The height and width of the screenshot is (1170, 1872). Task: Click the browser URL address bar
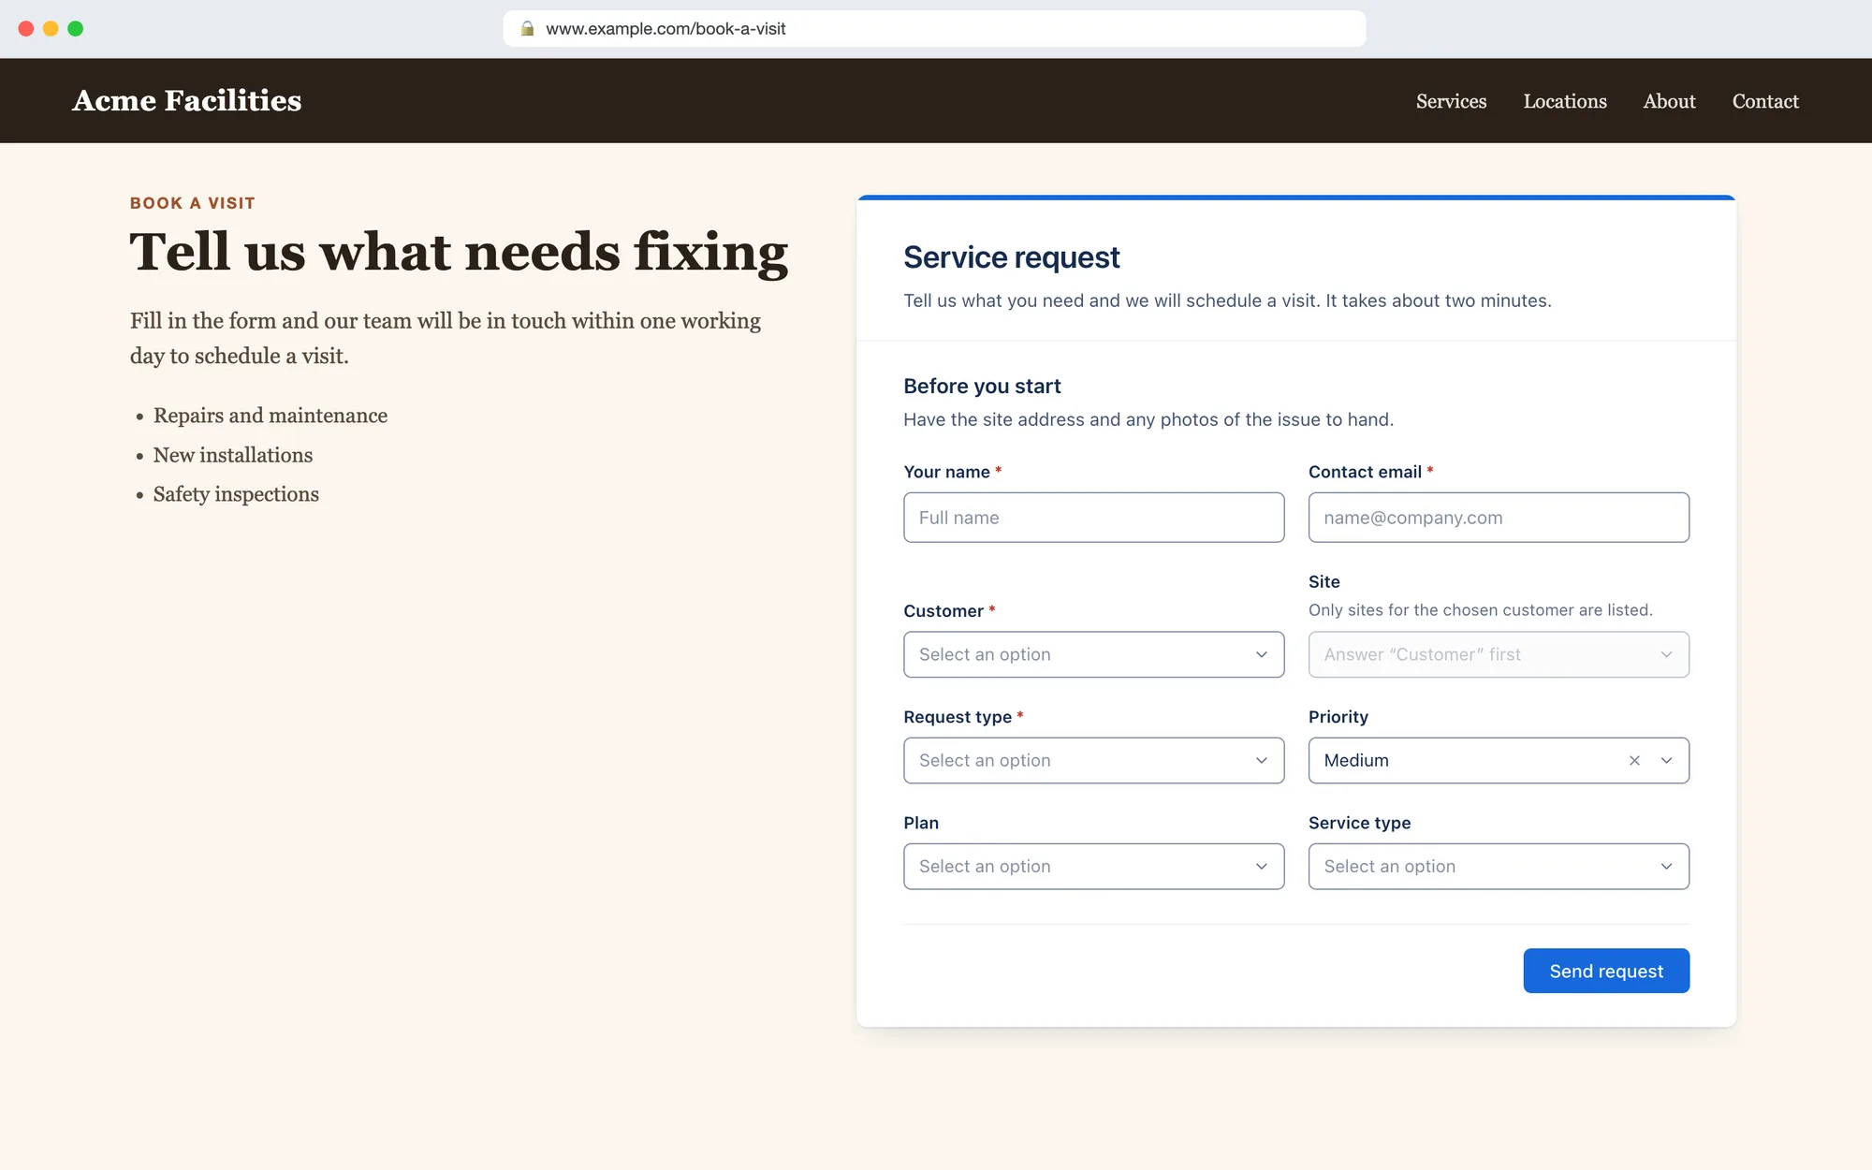click(x=934, y=29)
